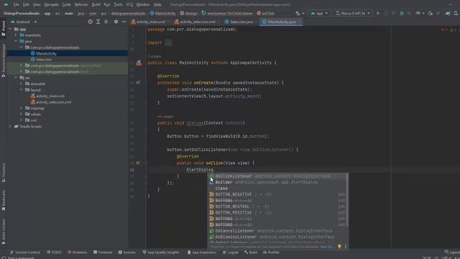The image size is (460, 259).
Task: Open Resource Manager side panel
Action: (4, 60)
